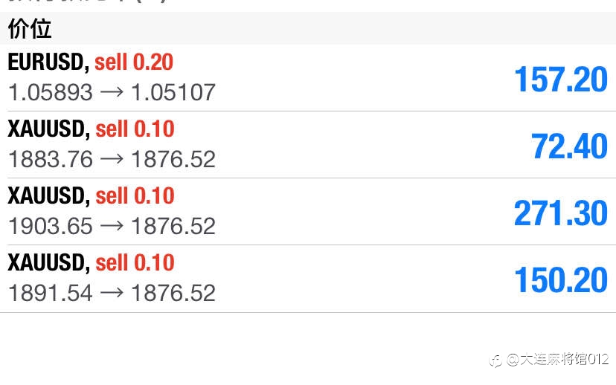Click the first row's red sell 0.10 label
Viewport: 616px width, 385px height.
click(135, 129)
